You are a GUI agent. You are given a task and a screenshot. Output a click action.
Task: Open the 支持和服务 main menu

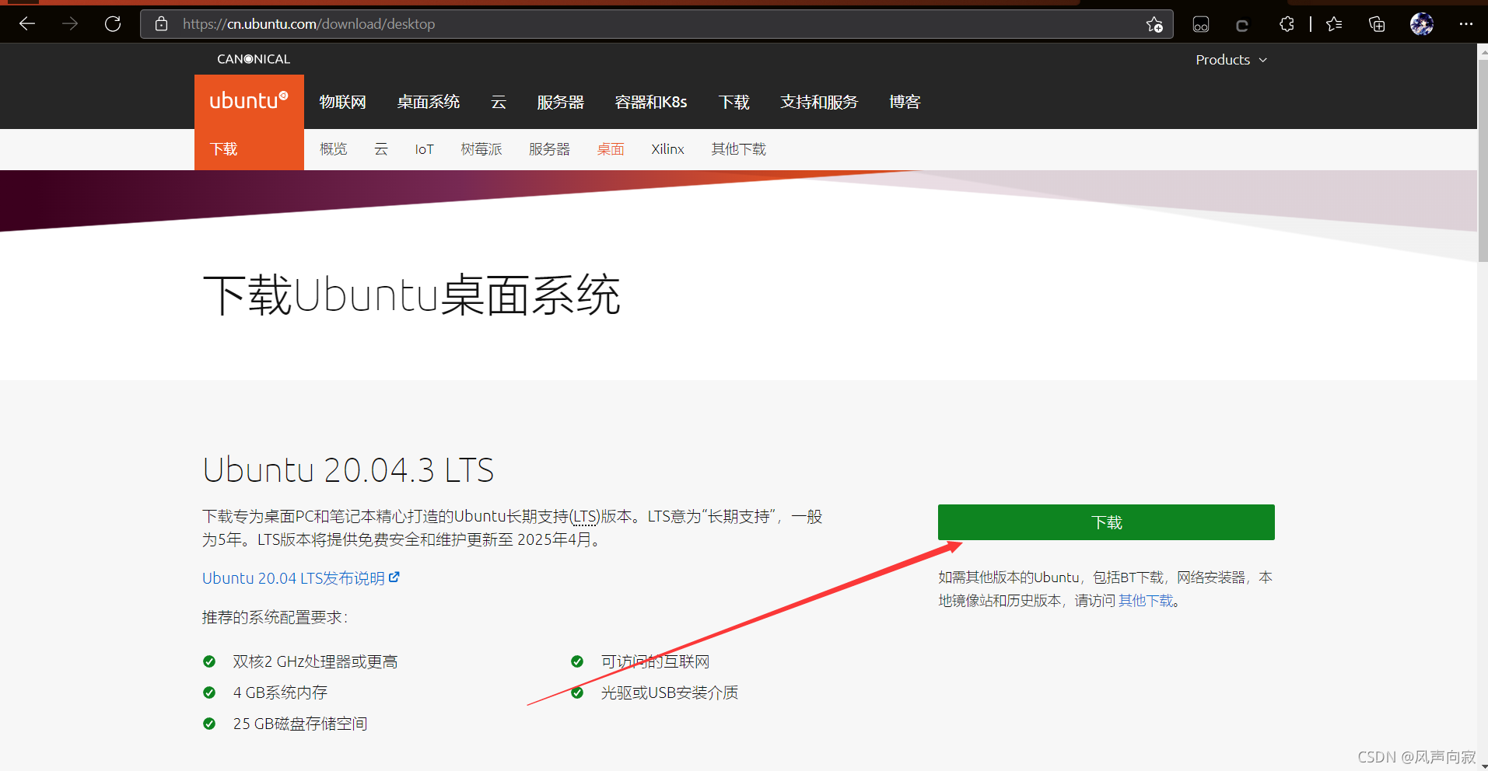click(819, 102)
